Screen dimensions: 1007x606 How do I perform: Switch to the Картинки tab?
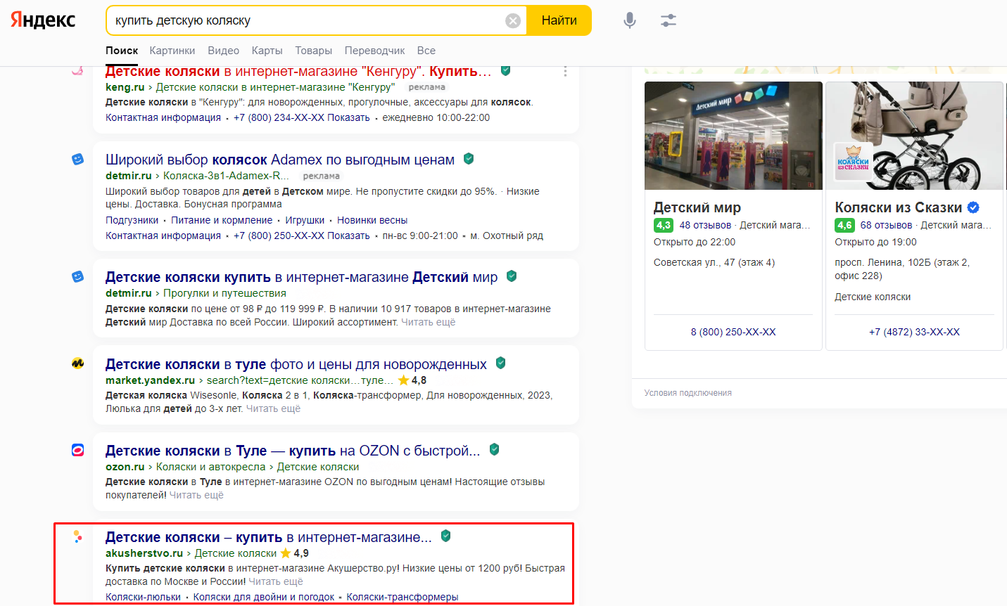172,51
